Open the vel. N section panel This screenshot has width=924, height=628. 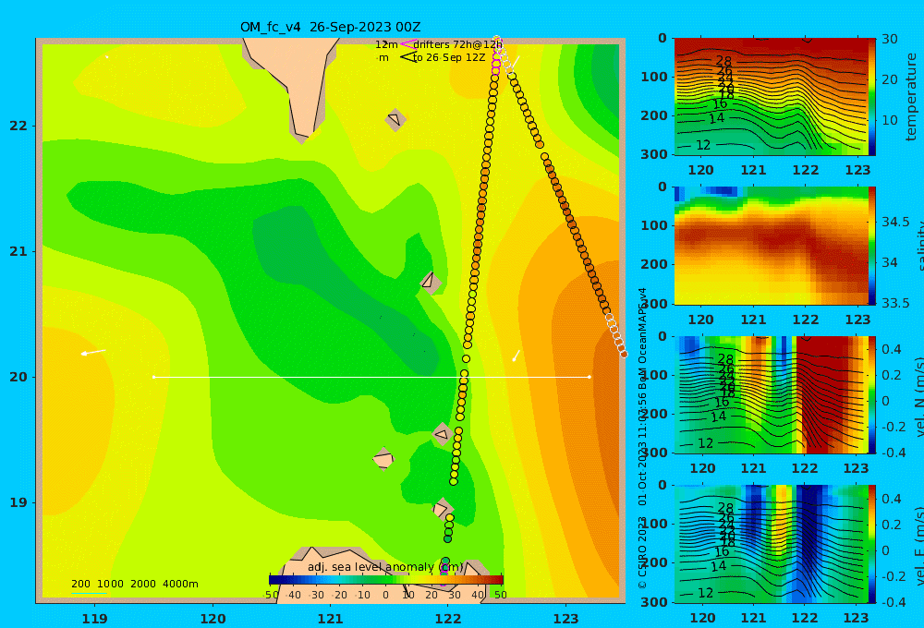[771, 394]
